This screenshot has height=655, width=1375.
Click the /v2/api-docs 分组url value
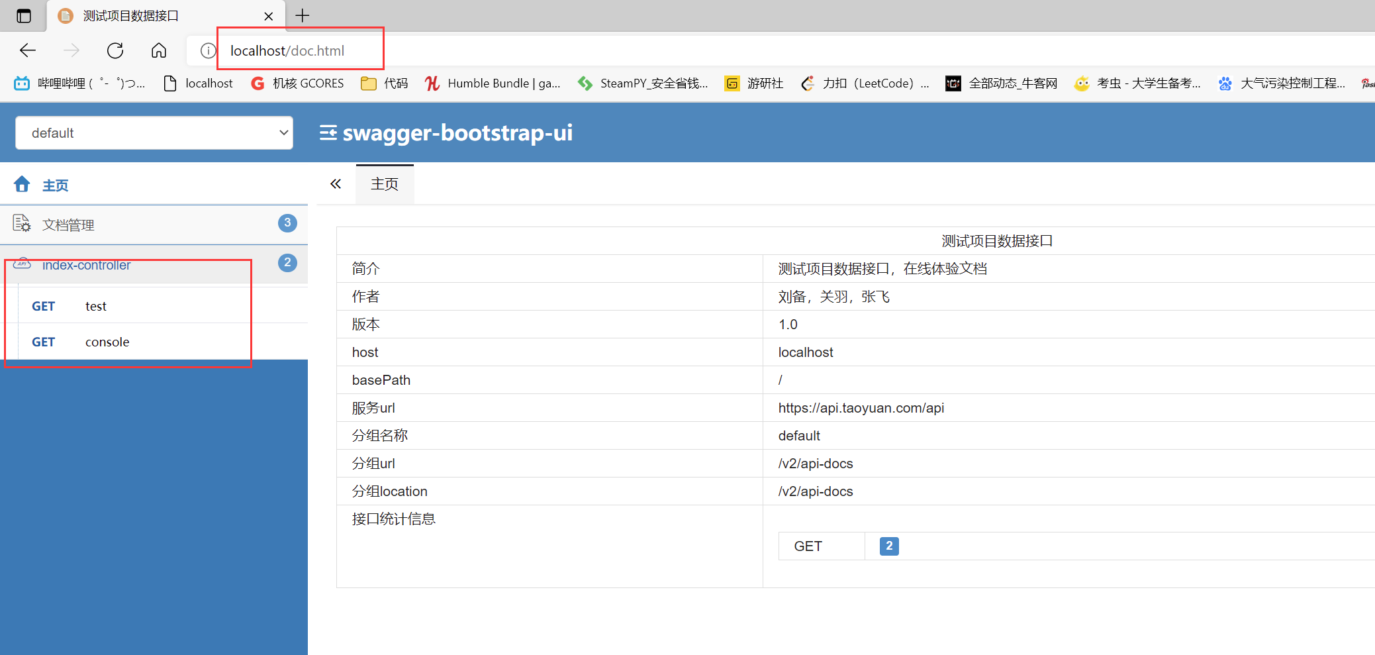coord(816,464)
